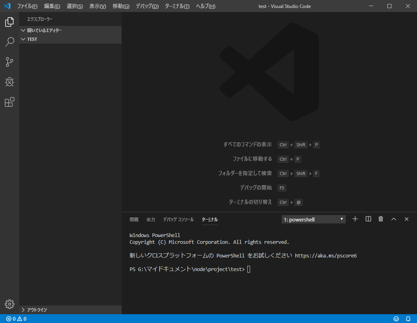Open the 1: powershell terminal dropdown

click(313, 219)
